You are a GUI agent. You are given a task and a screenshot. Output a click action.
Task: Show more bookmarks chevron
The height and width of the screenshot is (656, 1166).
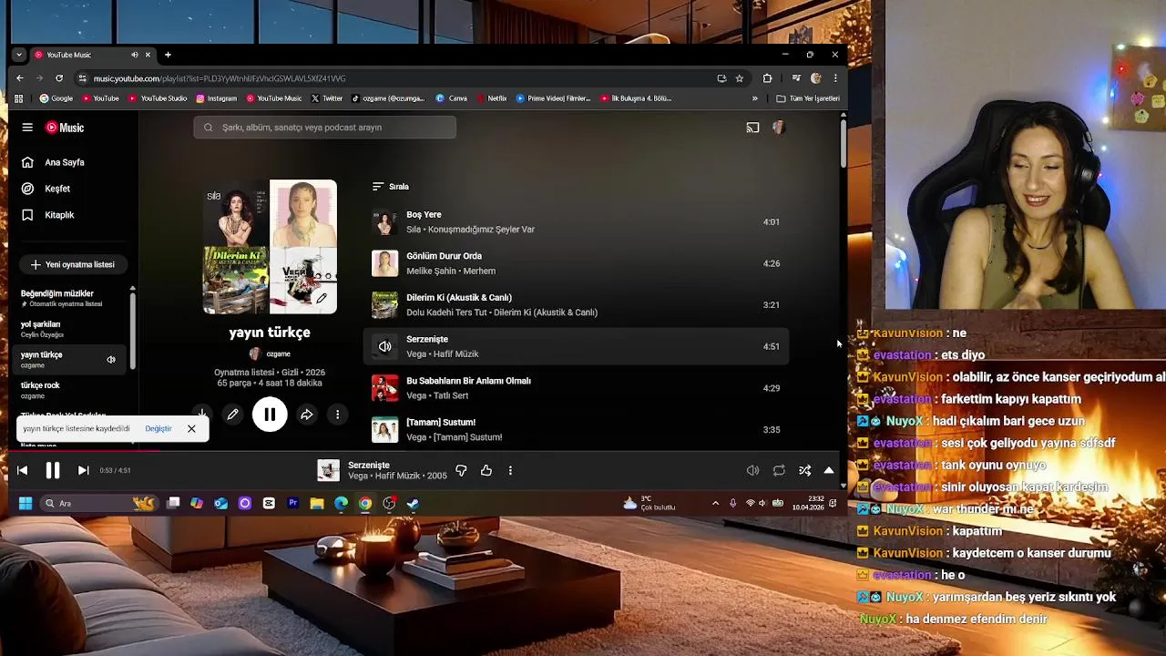point(754,98)
